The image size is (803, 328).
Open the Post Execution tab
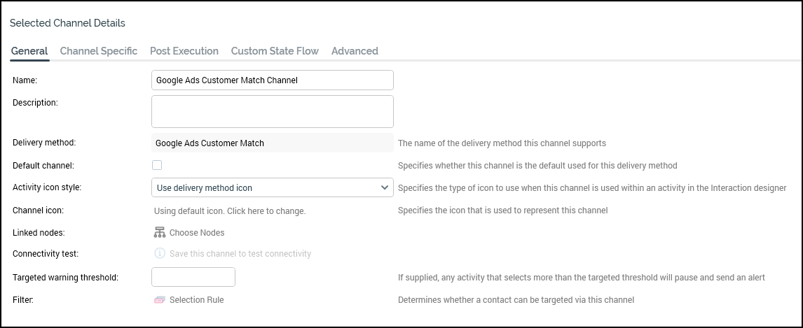[x=184, y=51]
